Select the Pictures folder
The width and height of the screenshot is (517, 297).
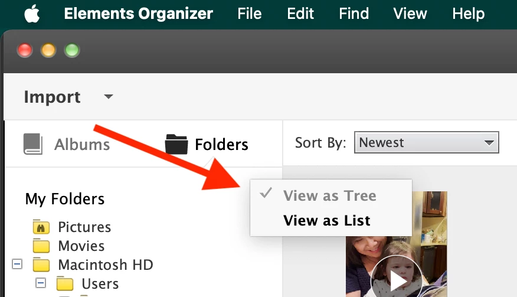84,227
